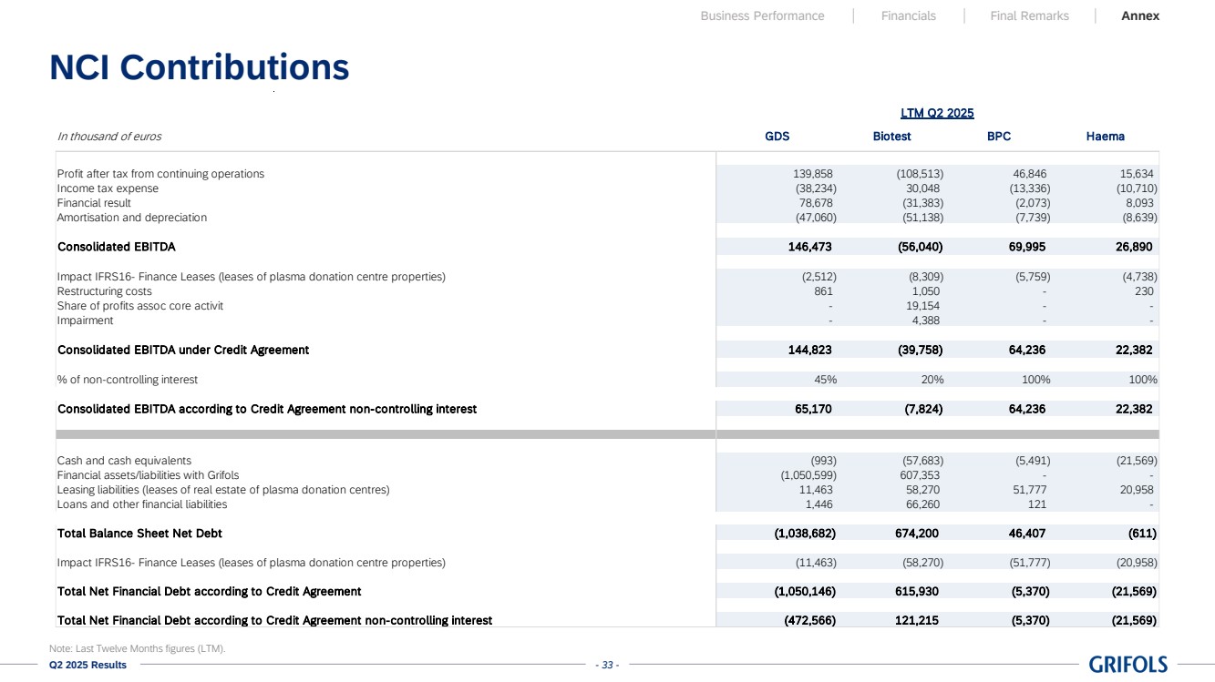Viewport: 1215px width, 682px height.
Task: Select the LTM Q2 2025 header
Action: pos(937,113)
